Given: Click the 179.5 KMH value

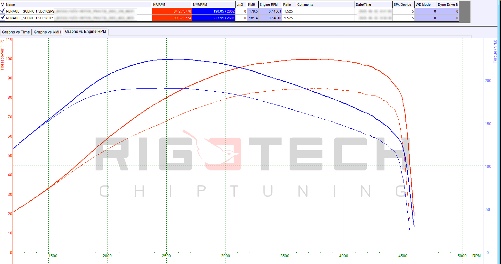Looking at the screenshot, I should click(253, 11).
